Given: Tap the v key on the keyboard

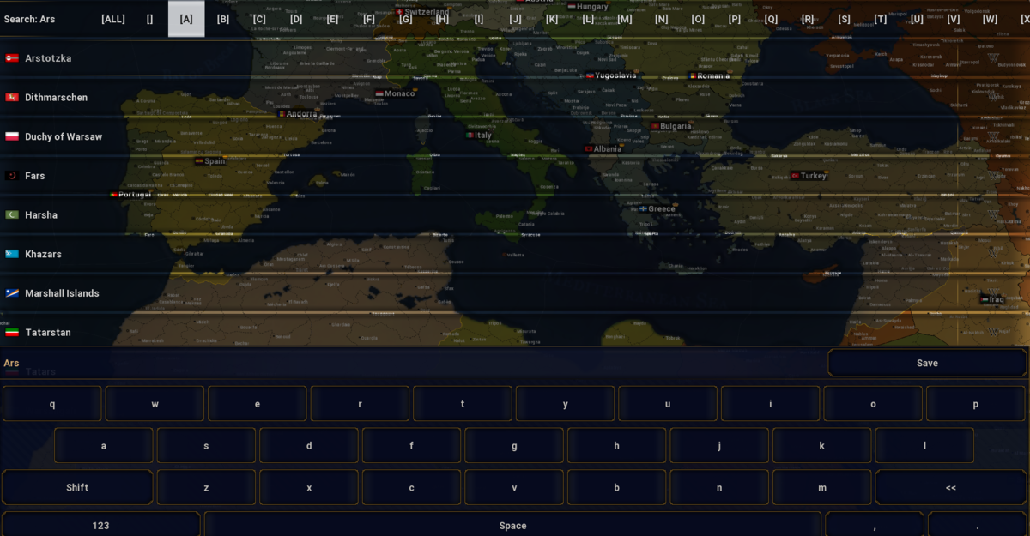Looking at the screenshot, I should point(514,487).
